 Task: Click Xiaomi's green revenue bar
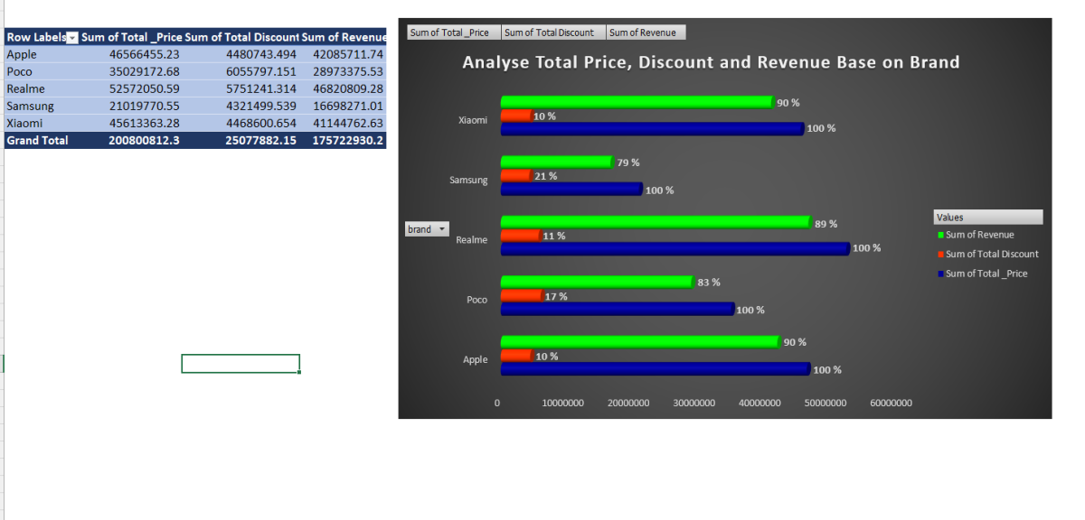[637, 102]
